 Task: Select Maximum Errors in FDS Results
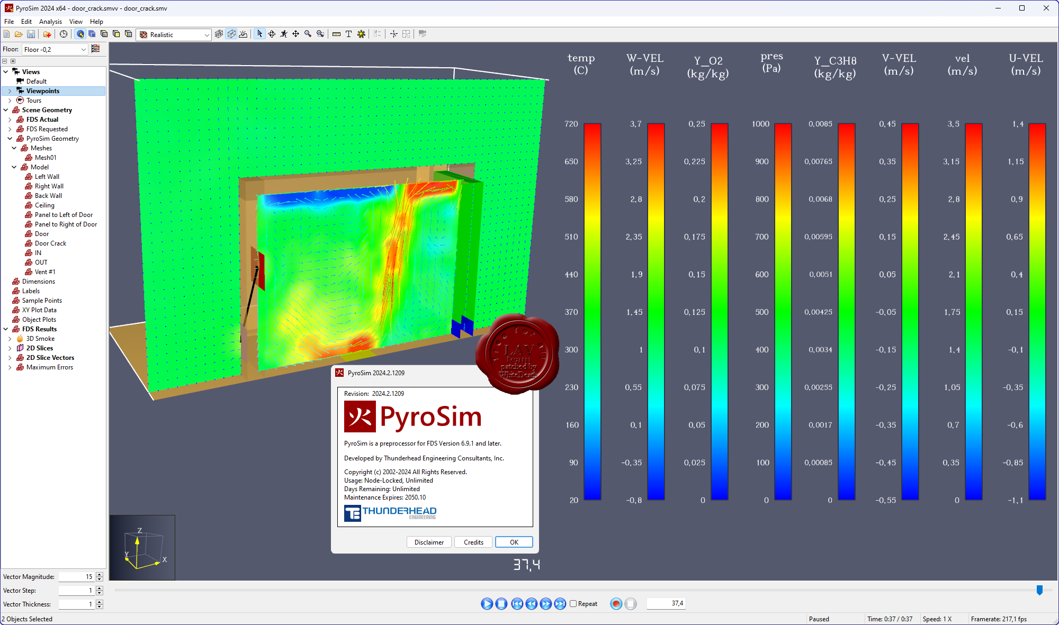tap(49, 367)
